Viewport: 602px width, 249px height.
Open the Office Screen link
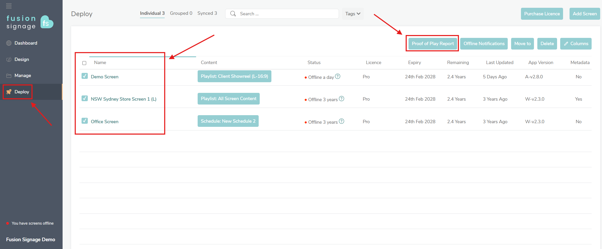(105, 122)
